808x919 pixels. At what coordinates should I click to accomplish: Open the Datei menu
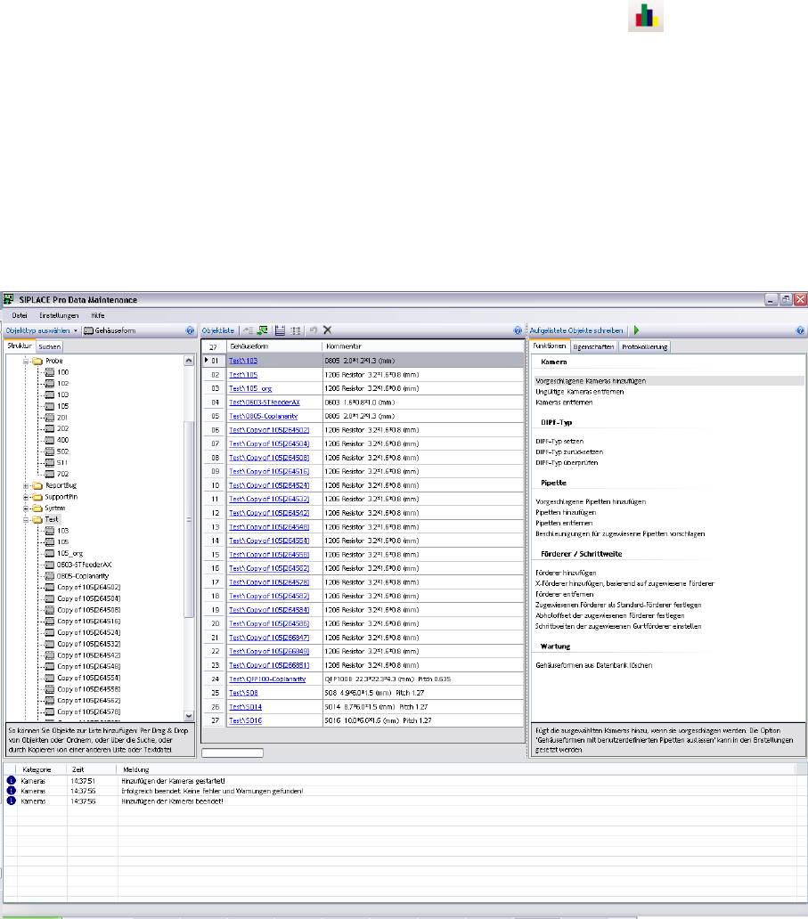20,315
